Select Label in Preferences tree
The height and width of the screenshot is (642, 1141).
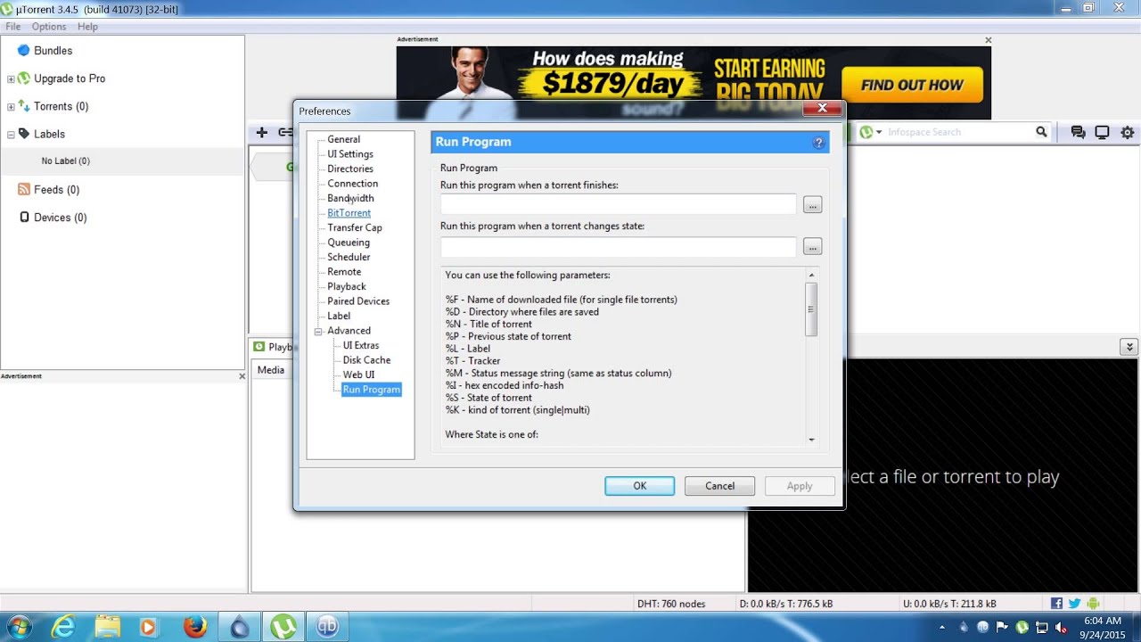pyautogui.click(x=339, y=316)
